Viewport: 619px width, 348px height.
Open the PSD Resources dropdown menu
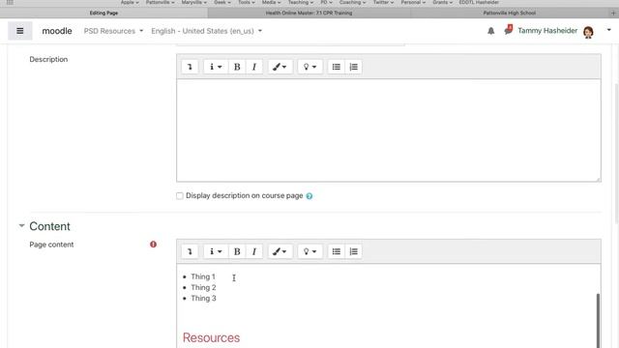click(x=113, y=31)
